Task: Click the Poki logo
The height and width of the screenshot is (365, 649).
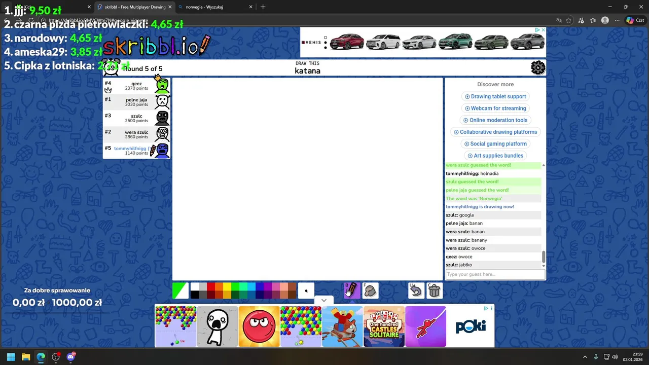Action: click(471, 326)
